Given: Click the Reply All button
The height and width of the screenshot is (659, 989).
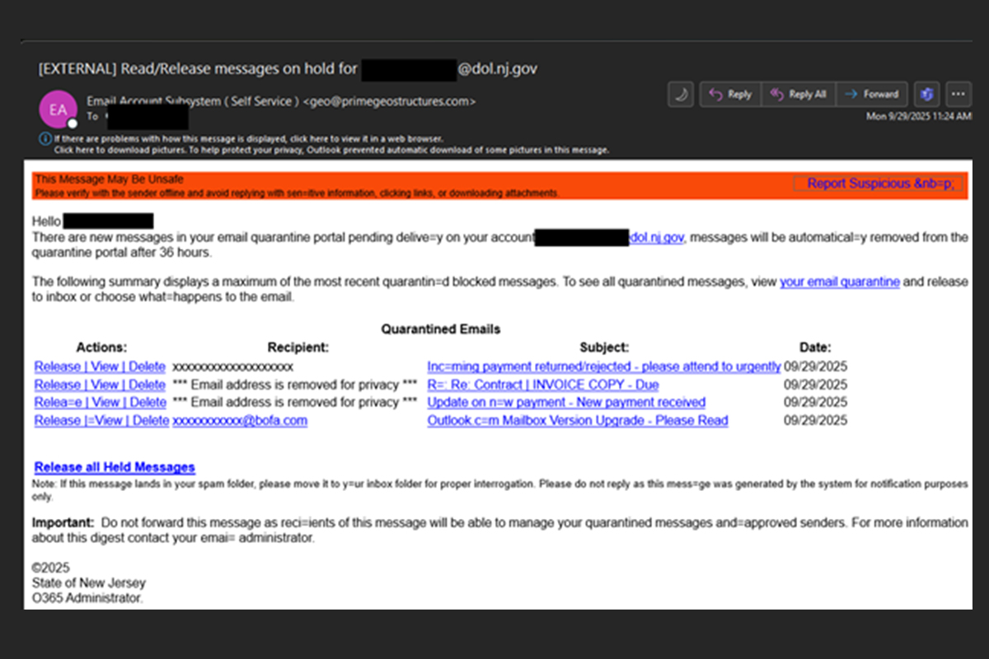Looking at the screenshot, I should click(x=798, y=95).
